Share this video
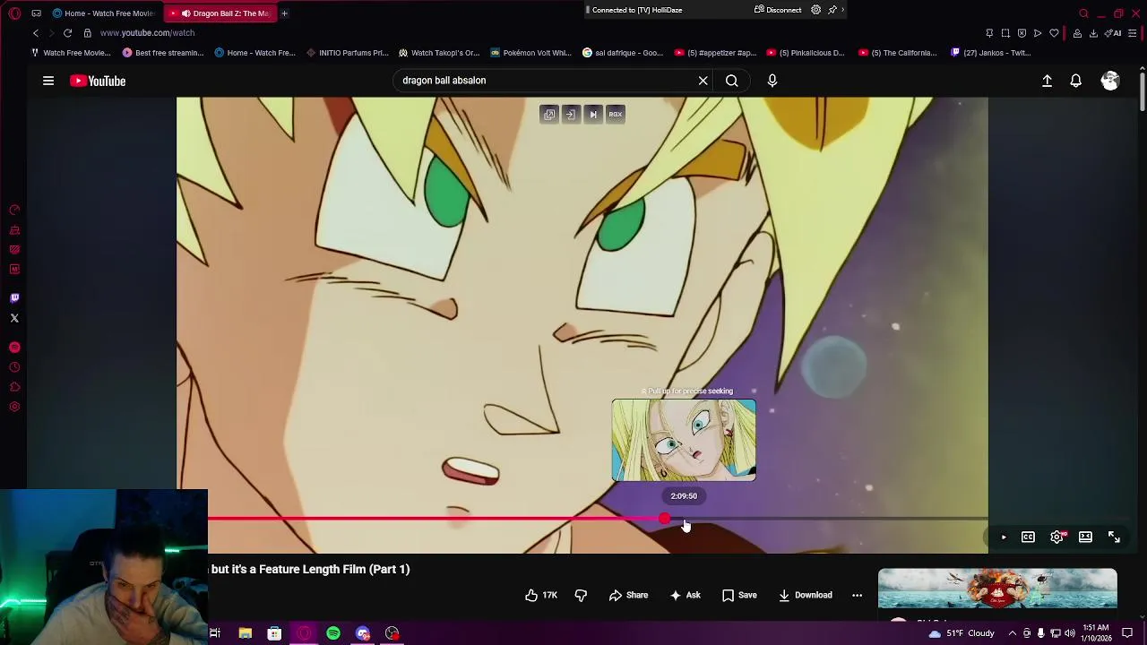Screen dimensions: 1147x645 (628, 595)
